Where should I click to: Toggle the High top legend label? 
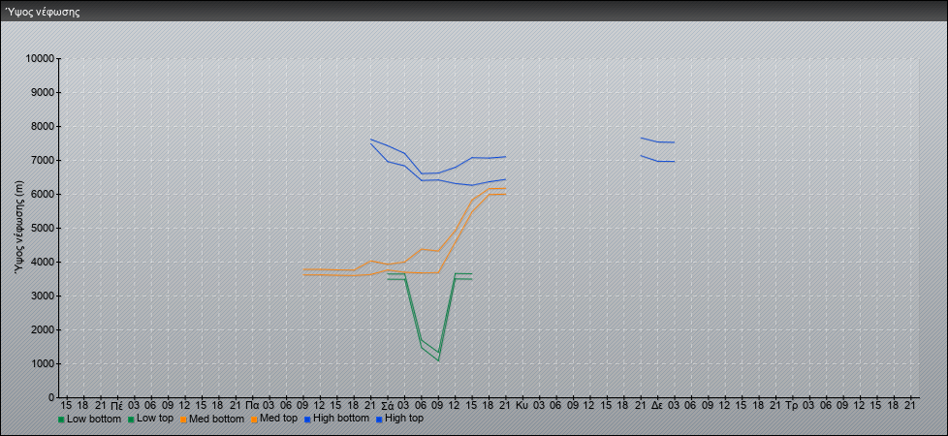pyautogui.click(x=404, y=419)
